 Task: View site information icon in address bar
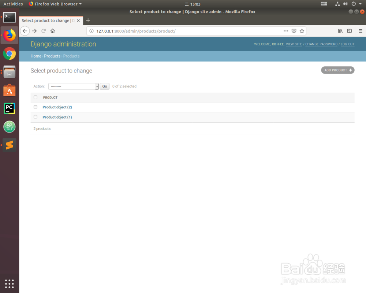coord(91,31)
